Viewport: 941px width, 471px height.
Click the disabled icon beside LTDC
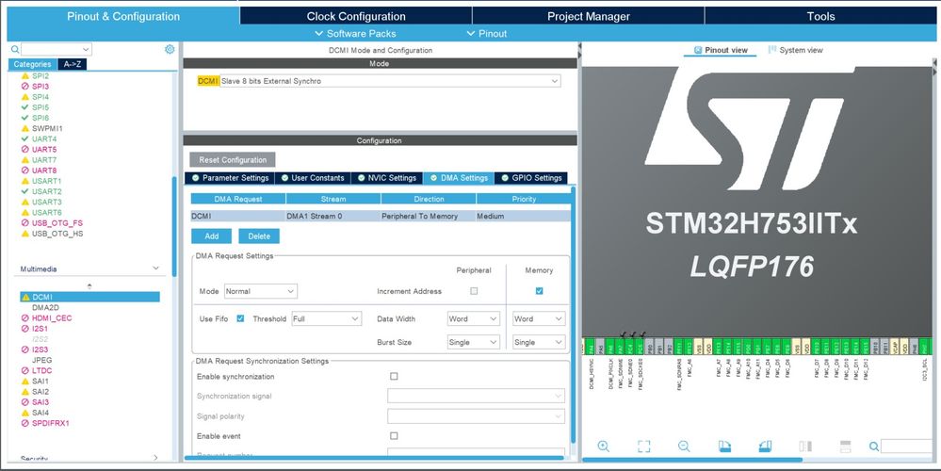coord(25,371)
